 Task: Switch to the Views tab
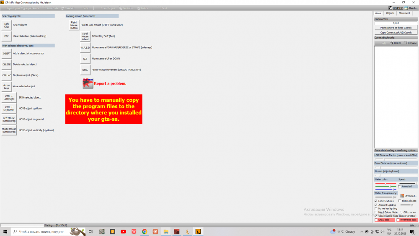(378, 13)
